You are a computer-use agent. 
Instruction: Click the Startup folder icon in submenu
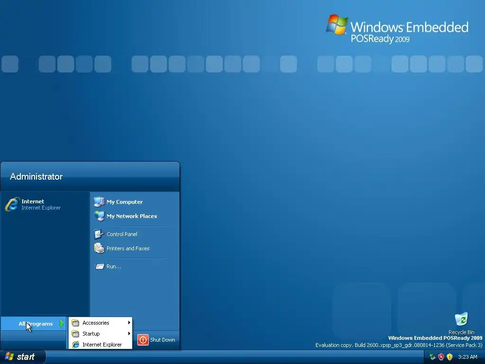click(x=75, y=334)
